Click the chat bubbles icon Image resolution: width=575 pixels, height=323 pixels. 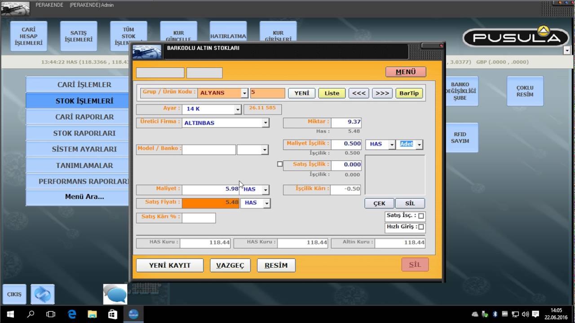pyautogui.click(x=115, y=294)
